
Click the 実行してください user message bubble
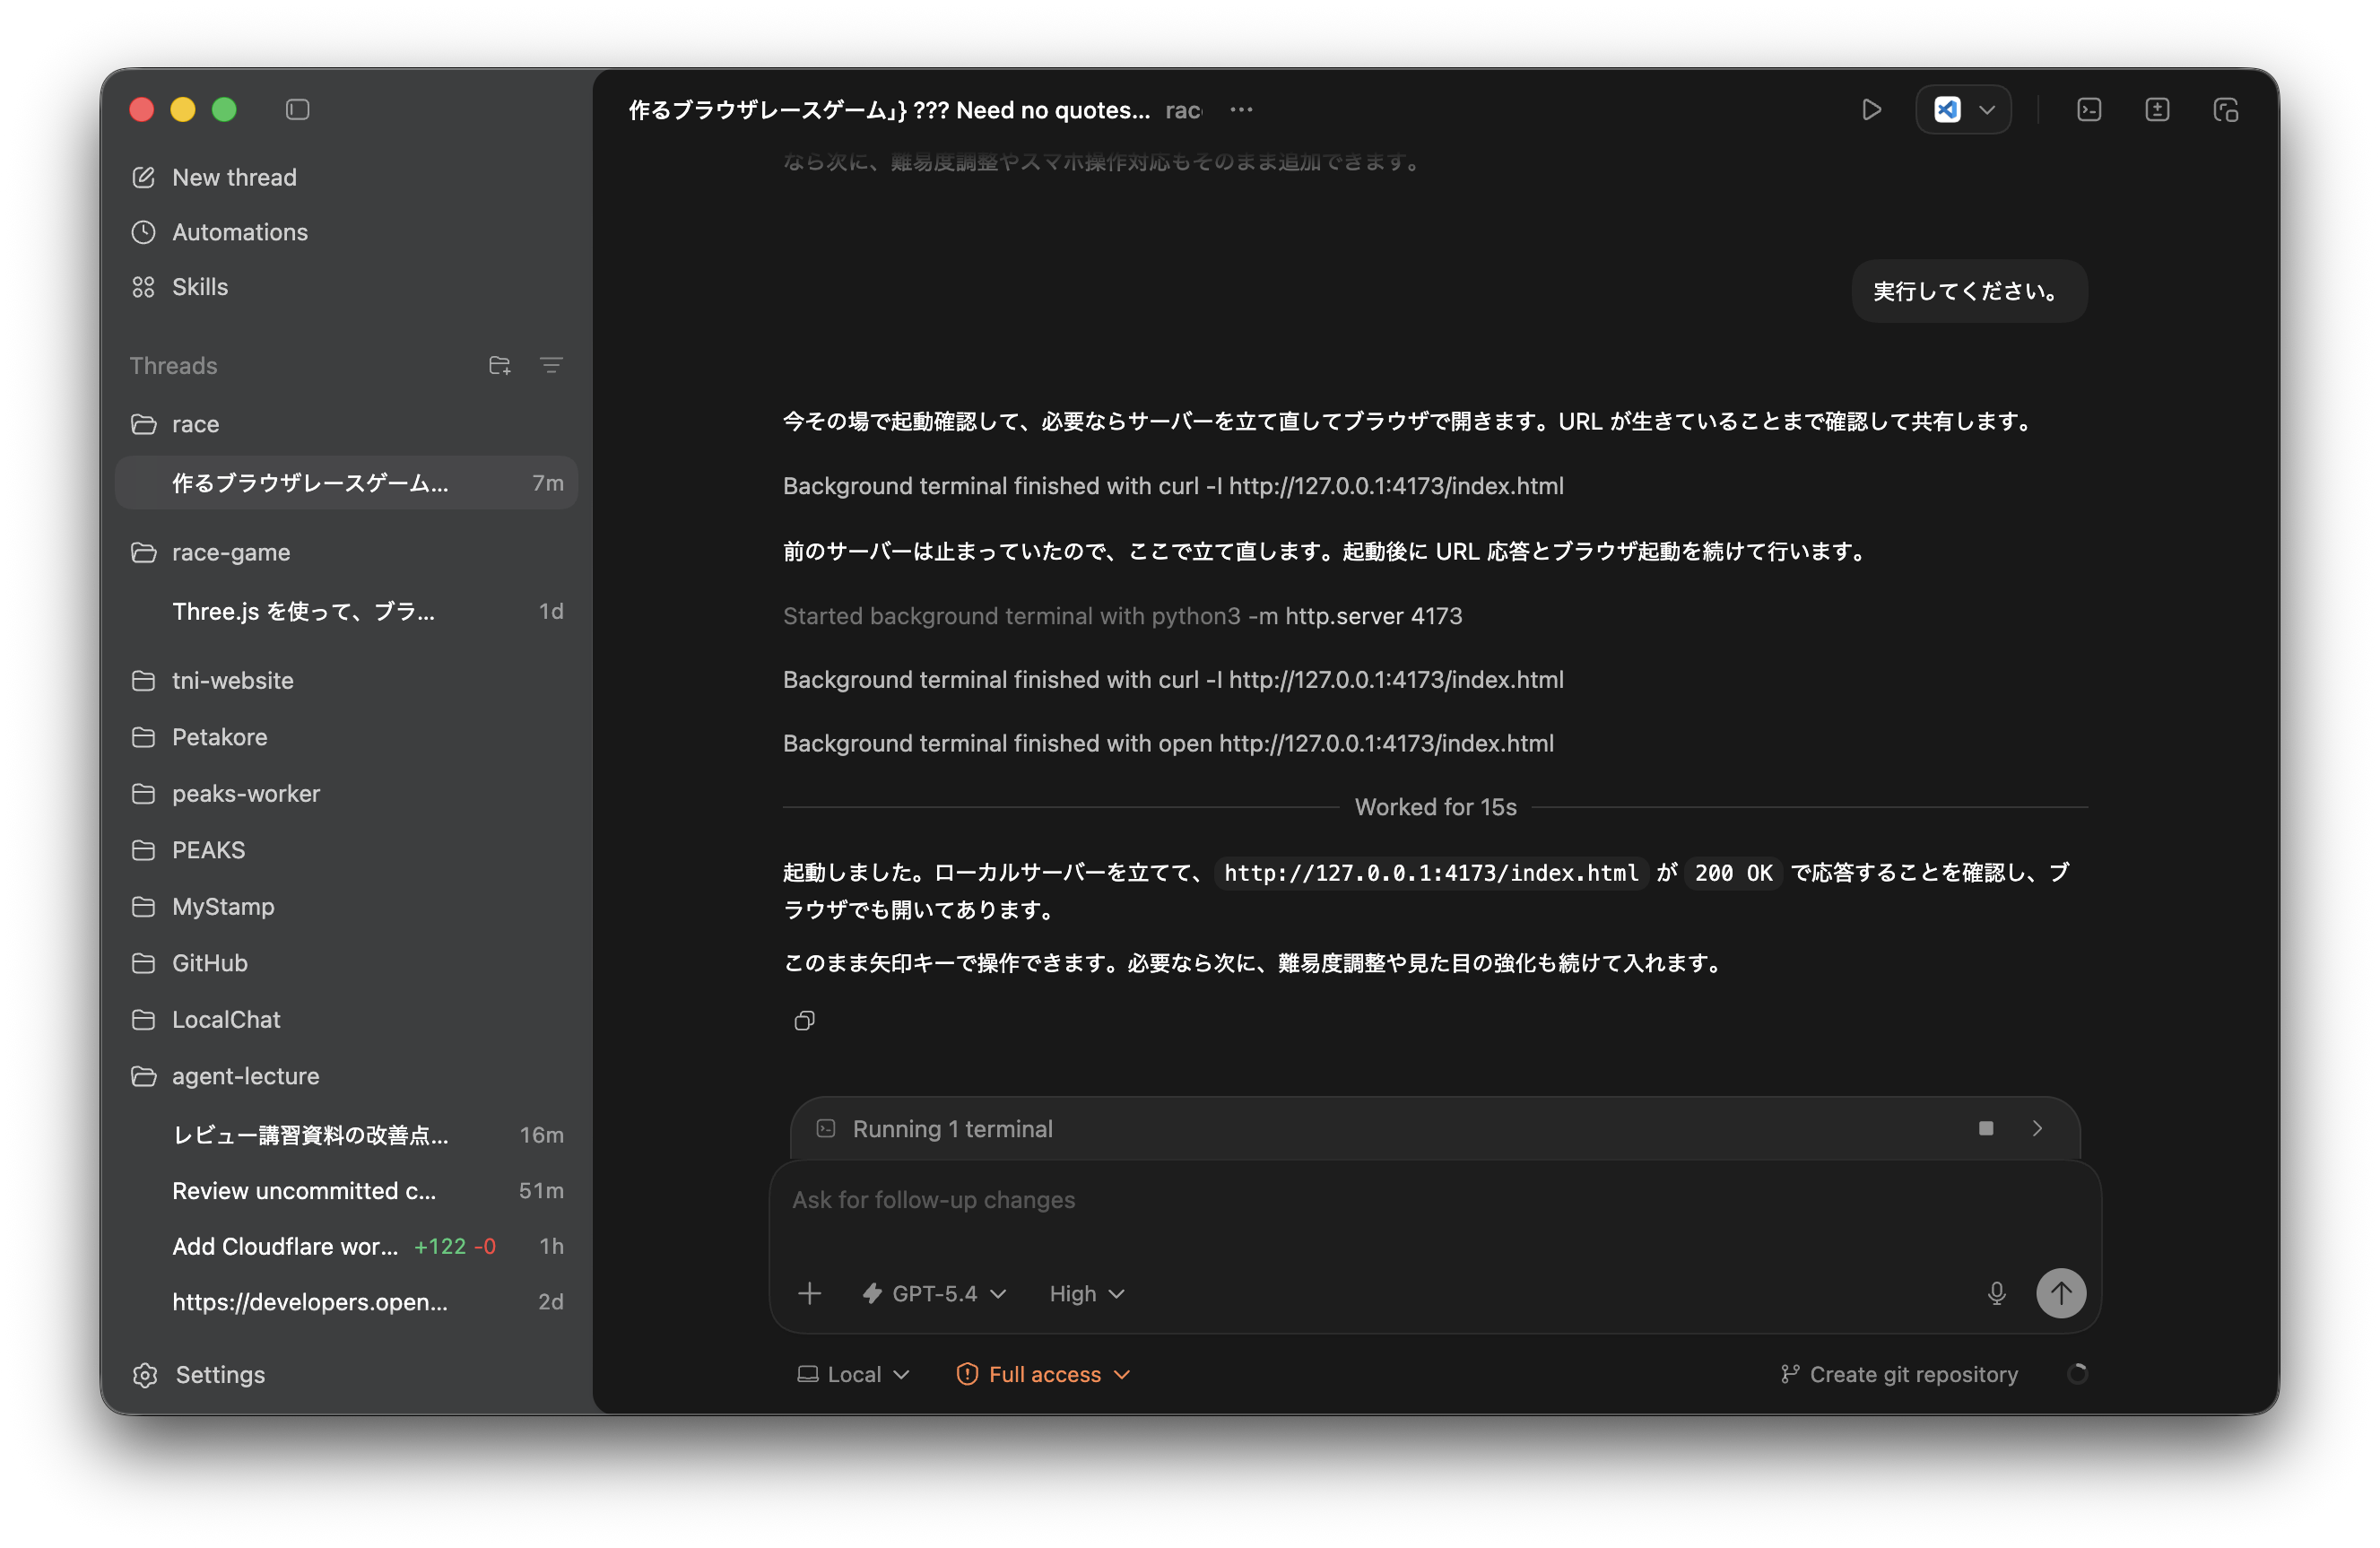(1968, 291)
